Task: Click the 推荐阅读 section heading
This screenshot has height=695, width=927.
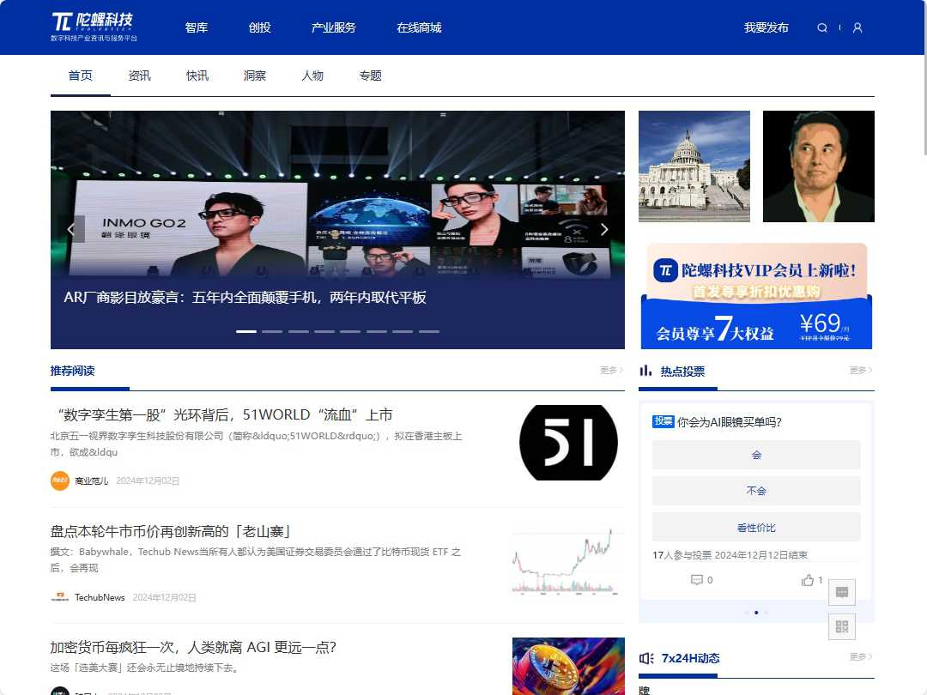Action: [72, 371]
